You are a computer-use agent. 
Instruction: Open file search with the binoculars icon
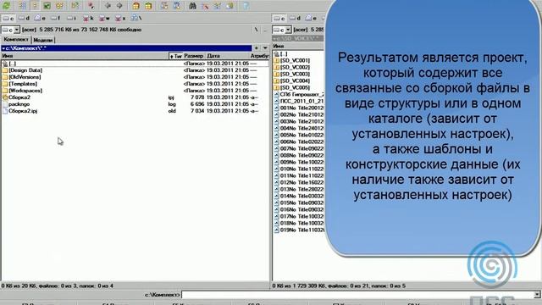pos(192,6)
